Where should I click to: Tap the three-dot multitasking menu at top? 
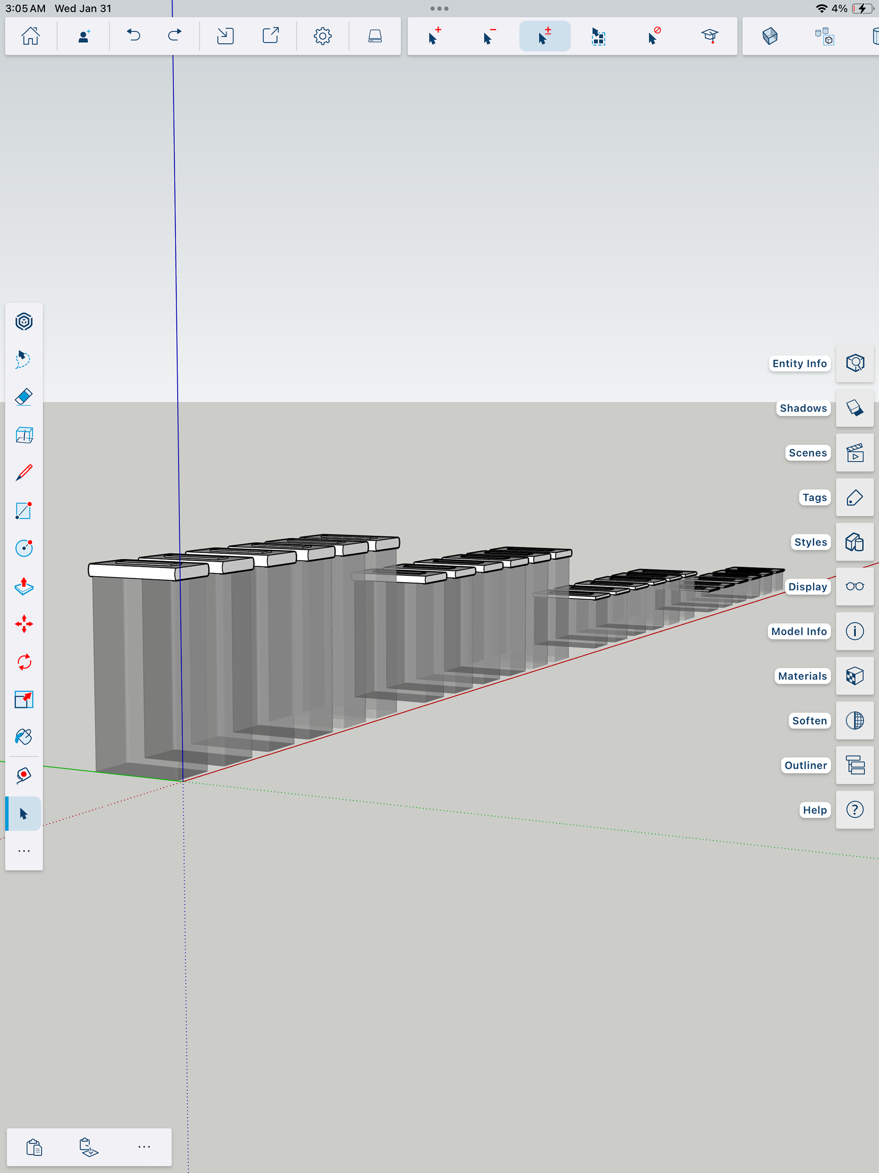pyautogui.click(x=439, y=9)
